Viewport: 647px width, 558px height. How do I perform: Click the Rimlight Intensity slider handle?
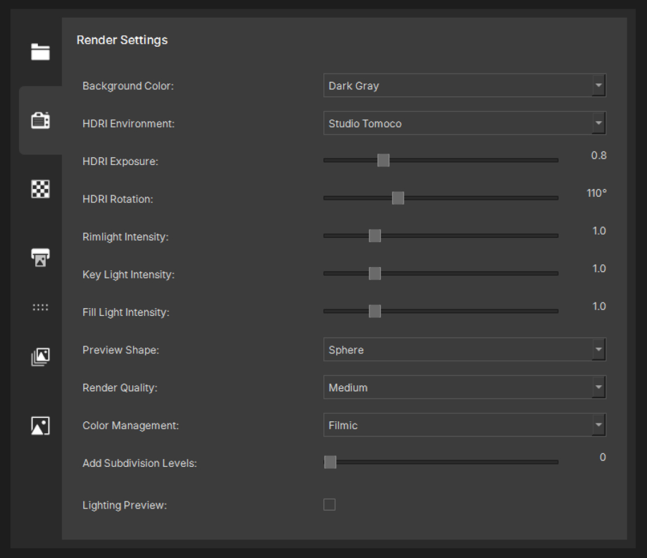coord(375,235)
